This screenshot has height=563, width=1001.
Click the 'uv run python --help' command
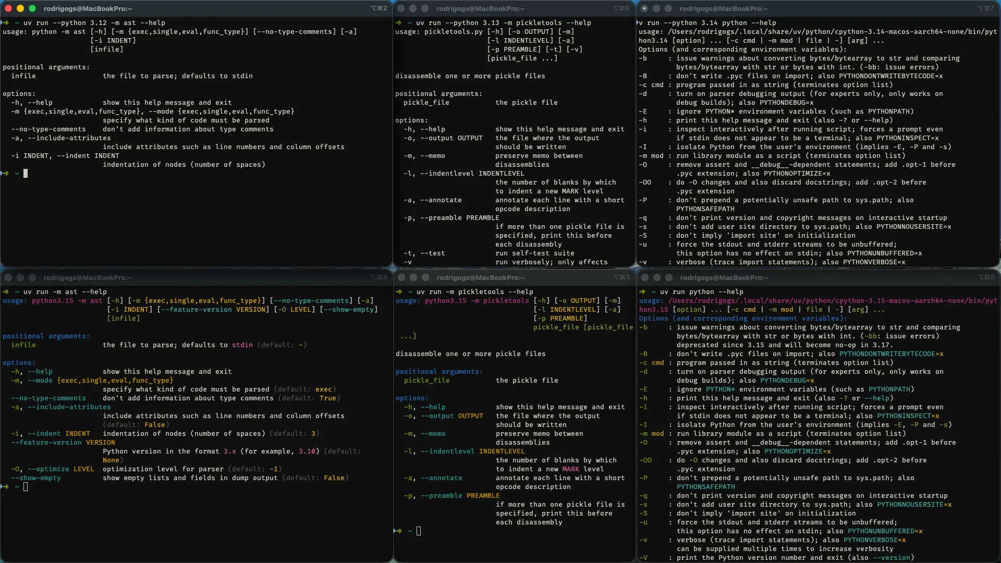click(x=702, y=292)
